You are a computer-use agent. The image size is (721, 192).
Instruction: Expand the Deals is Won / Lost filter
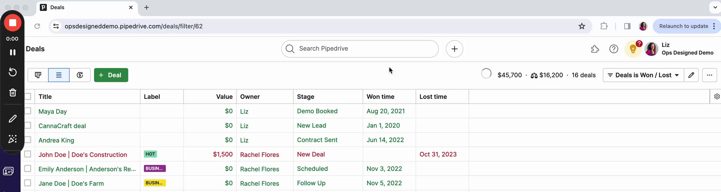pyautogui.click(x=643, y=75)
